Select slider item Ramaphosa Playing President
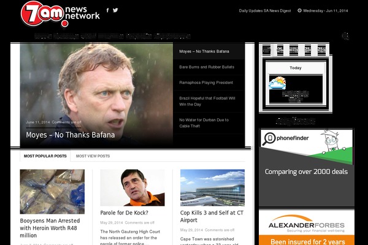368x245 pixels. coord(209,83)
